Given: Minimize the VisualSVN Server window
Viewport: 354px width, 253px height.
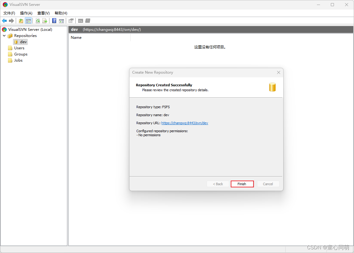Looking at the screenshot, I should click(318, 5).
